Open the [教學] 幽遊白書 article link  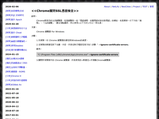[16, 41]
